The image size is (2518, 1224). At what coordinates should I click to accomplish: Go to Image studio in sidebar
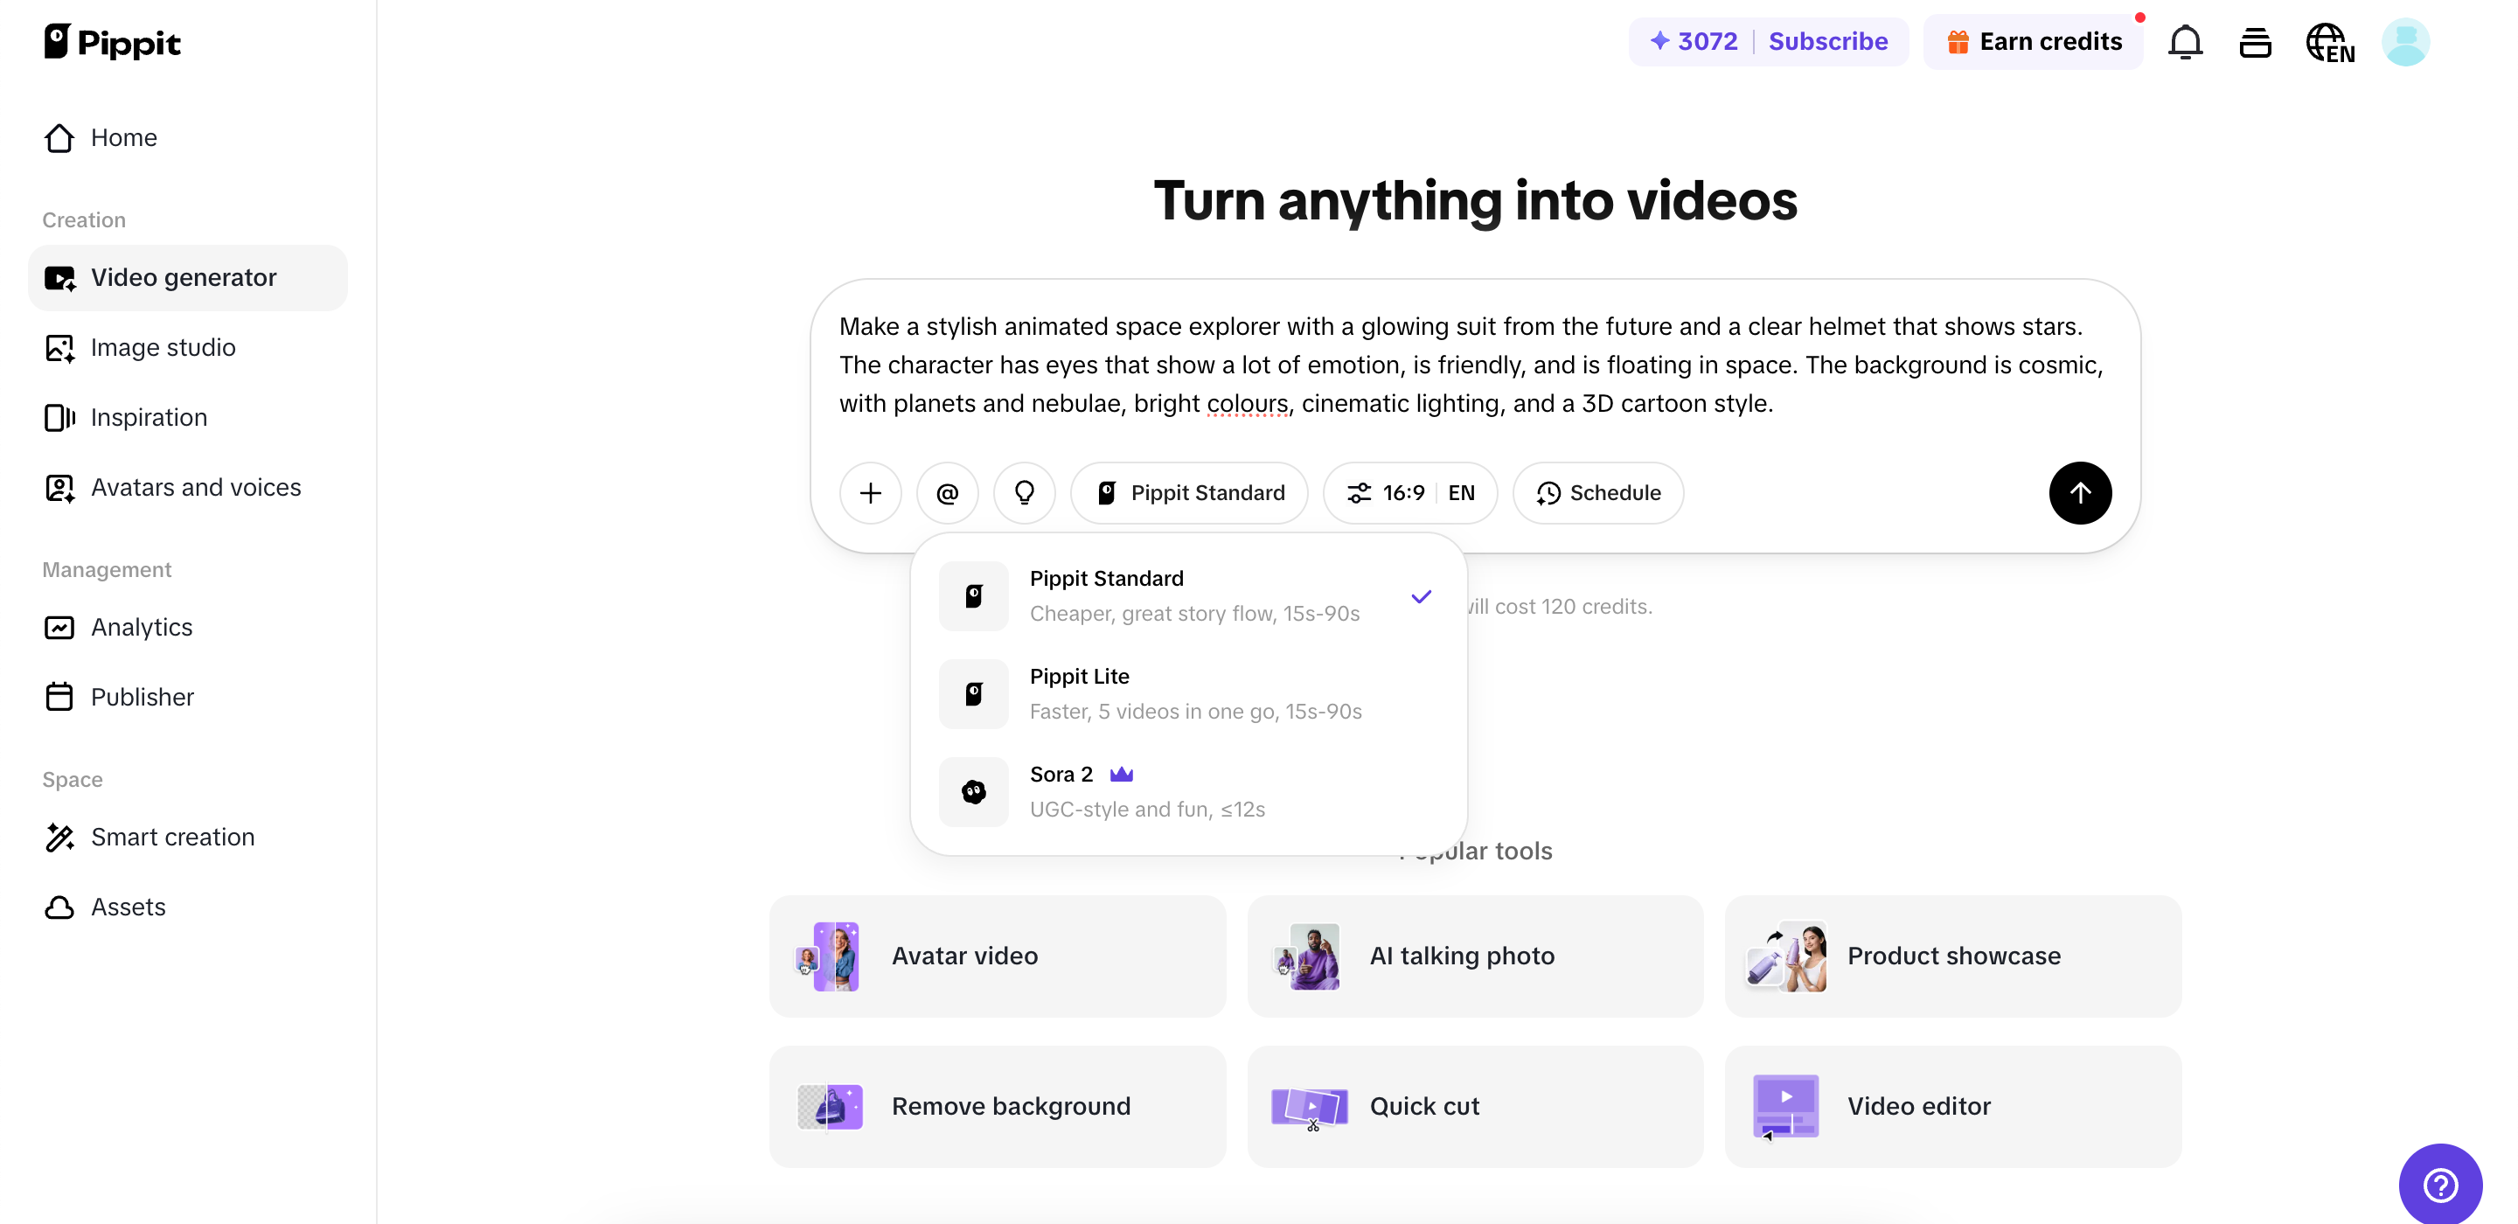click(163, 348)
